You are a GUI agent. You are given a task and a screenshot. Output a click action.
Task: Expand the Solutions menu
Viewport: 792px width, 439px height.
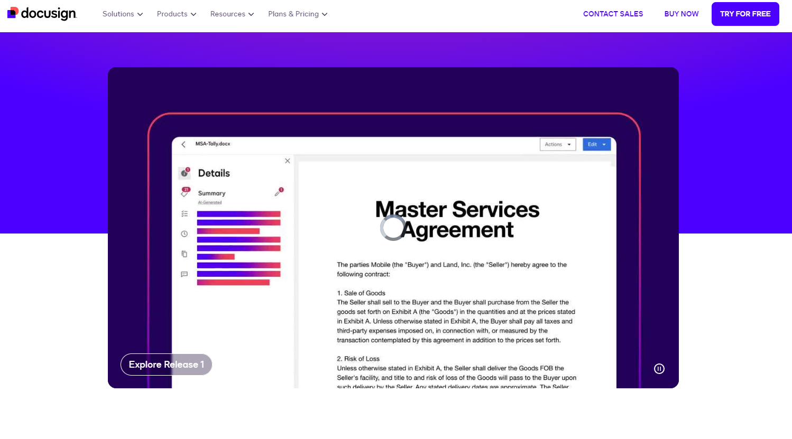[123, 14]
